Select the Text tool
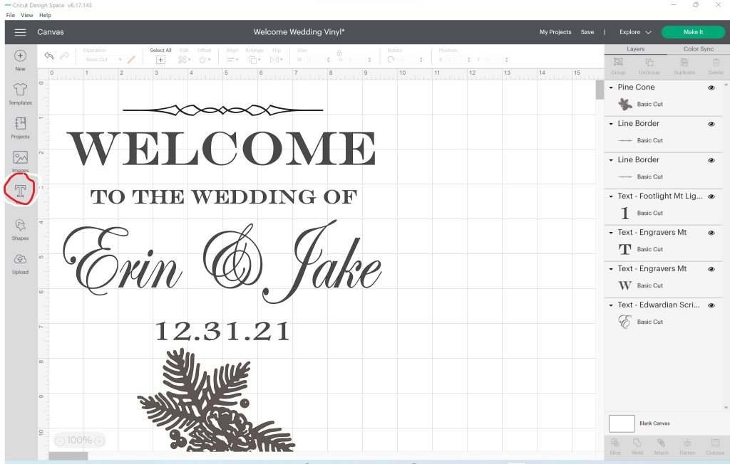Viewport: 730px width, 464px height. (20, 191)
